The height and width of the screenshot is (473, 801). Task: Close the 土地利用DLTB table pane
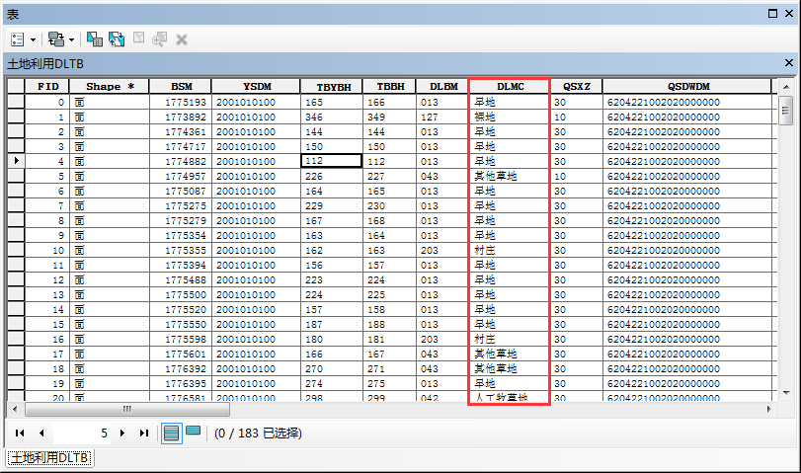pos(789,63)
